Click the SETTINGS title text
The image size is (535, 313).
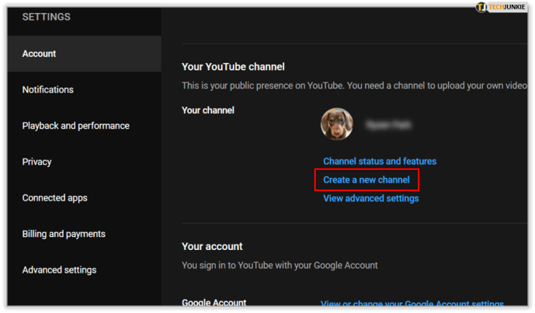[47, 17]
